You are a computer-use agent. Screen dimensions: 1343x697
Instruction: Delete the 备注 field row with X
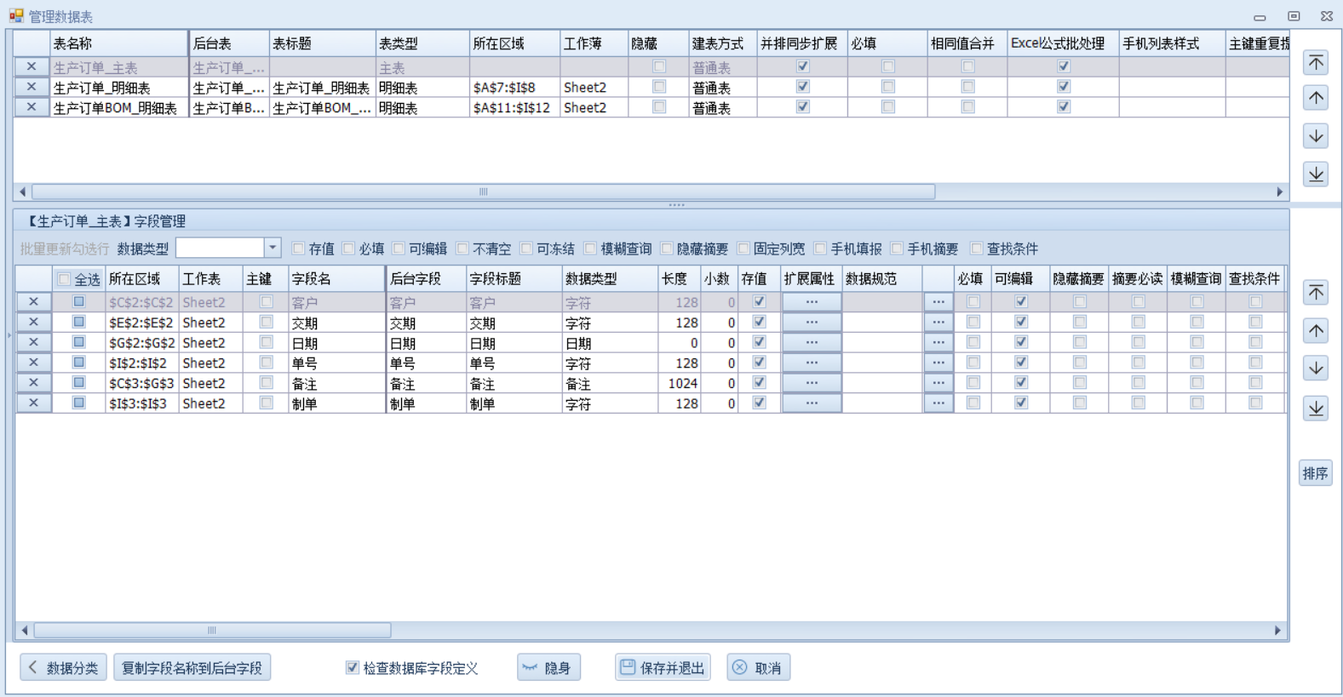point(33,383)
